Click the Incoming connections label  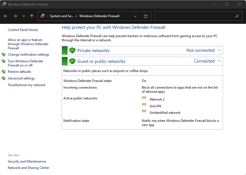tap(80, 87)
